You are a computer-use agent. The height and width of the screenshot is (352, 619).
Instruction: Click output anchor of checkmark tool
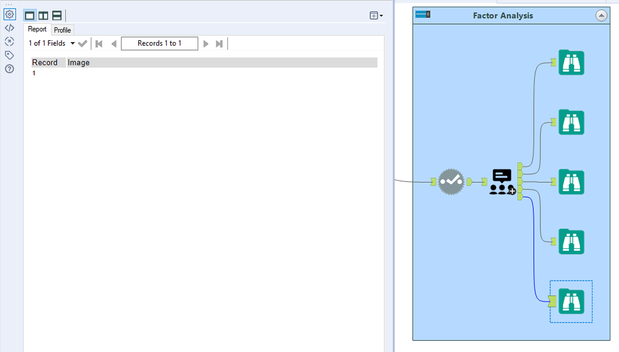pyautogui.click(x=469, y=182)
